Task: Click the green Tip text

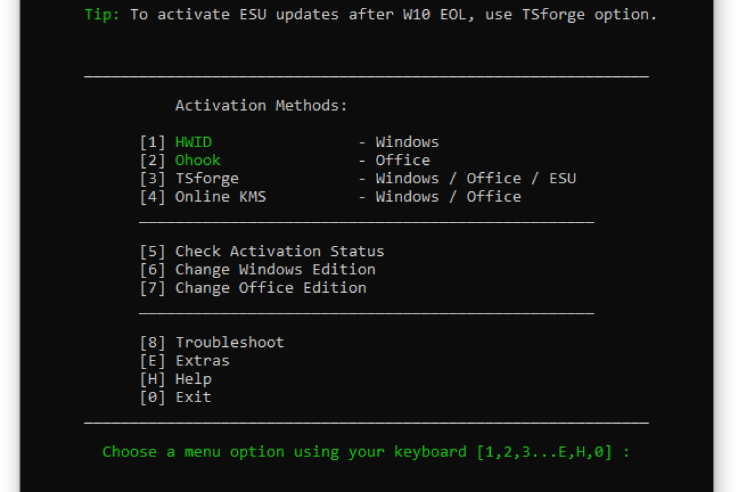Action: pyautogui.click(x=101, y=14)
